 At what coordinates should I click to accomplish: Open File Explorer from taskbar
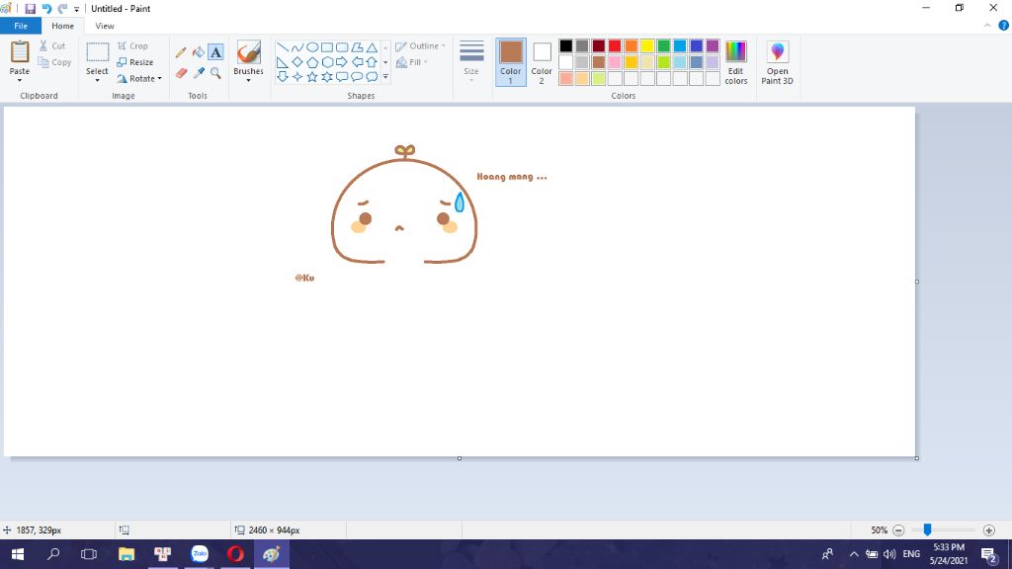click(126, 554)
